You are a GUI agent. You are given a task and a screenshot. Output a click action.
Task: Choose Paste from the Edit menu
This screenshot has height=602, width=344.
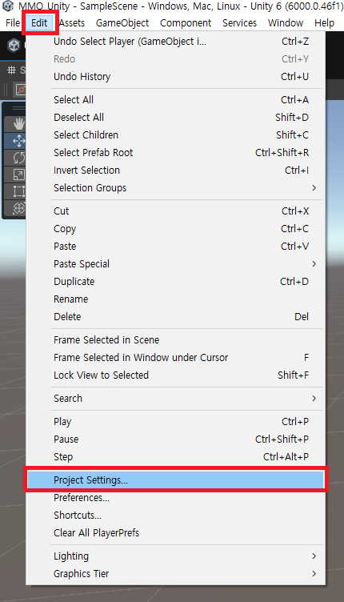[176, 247]
